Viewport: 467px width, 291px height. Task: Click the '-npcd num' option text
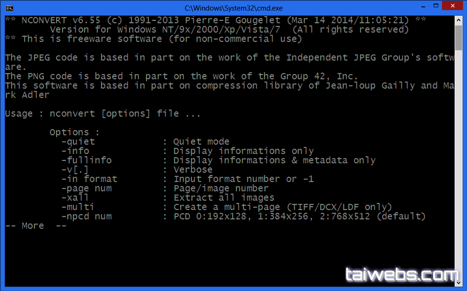(x=86, y=216)
